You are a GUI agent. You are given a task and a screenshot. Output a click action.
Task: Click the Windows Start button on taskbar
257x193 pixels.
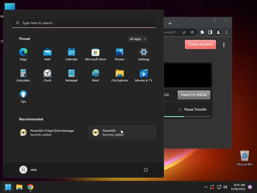point(8,187)
